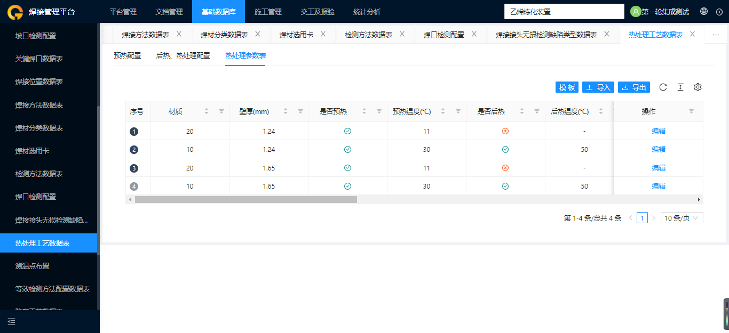
Task: Click the post-heat check icon in row 2
Action: 505,150
